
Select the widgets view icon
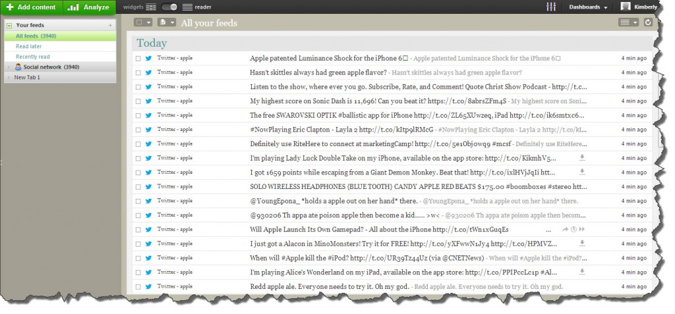pos(151,7)
